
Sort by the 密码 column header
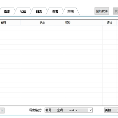click(10, 23)
